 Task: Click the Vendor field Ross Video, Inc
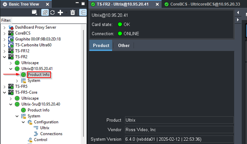[x=179, y=130]
